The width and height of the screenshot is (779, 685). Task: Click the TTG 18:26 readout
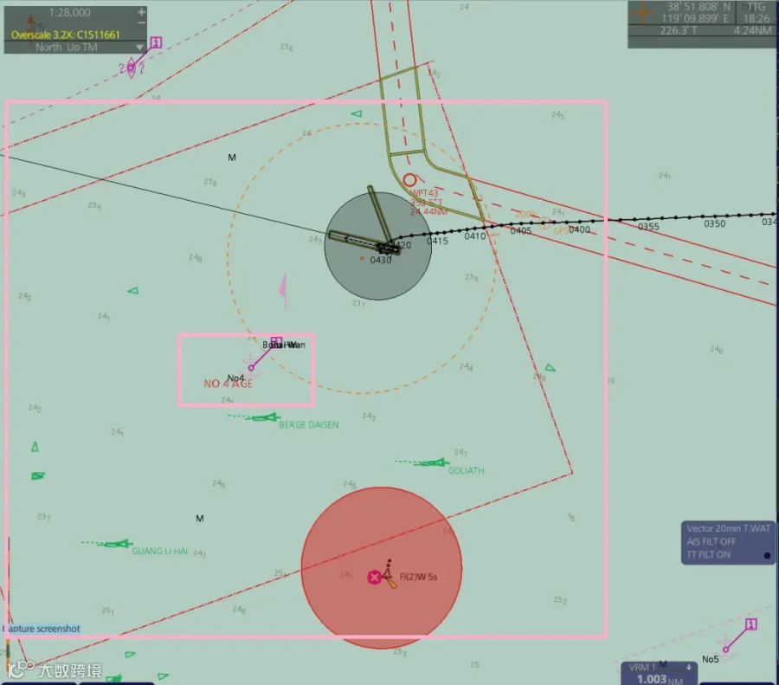coord(756,13)
